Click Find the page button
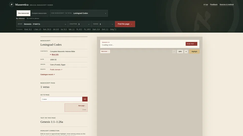 [x=125, y=24]
